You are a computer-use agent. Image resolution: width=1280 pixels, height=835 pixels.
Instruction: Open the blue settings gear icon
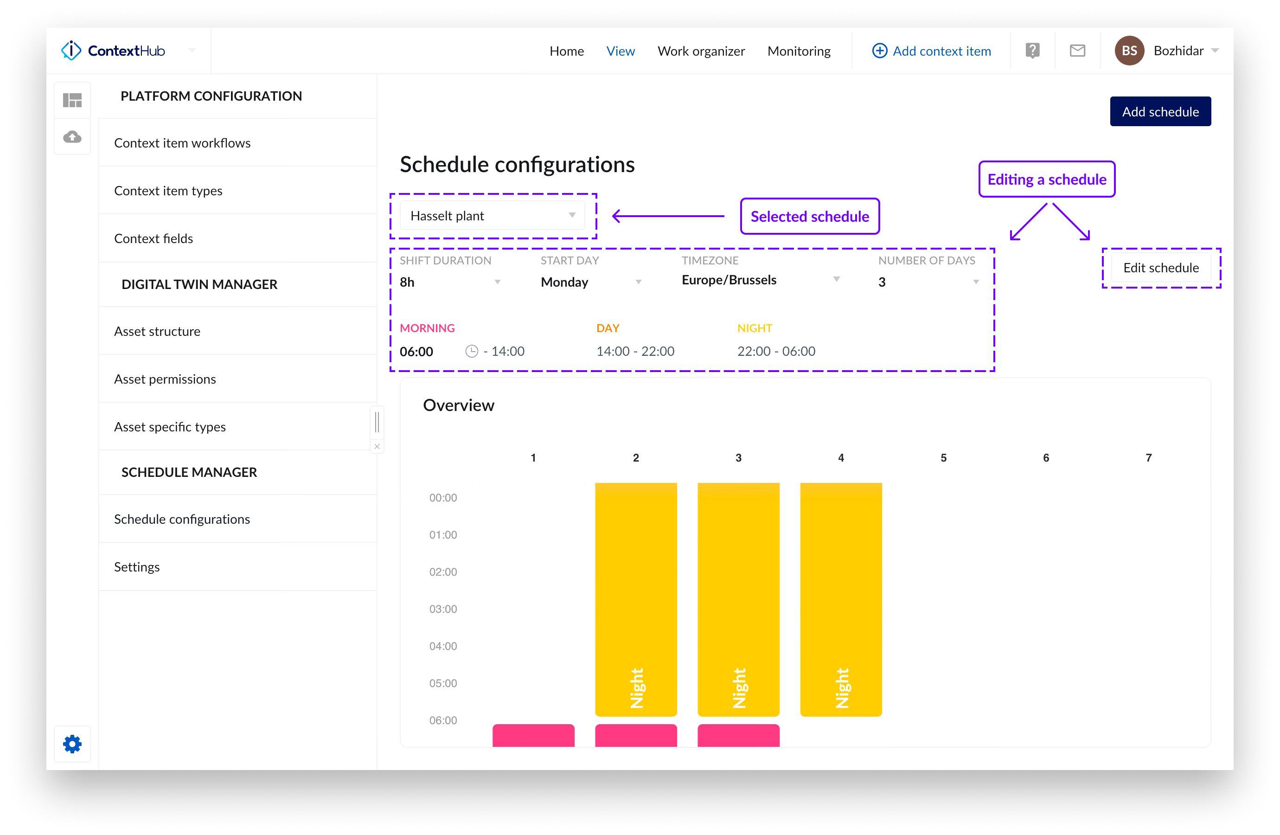click(x=72, y=744)
